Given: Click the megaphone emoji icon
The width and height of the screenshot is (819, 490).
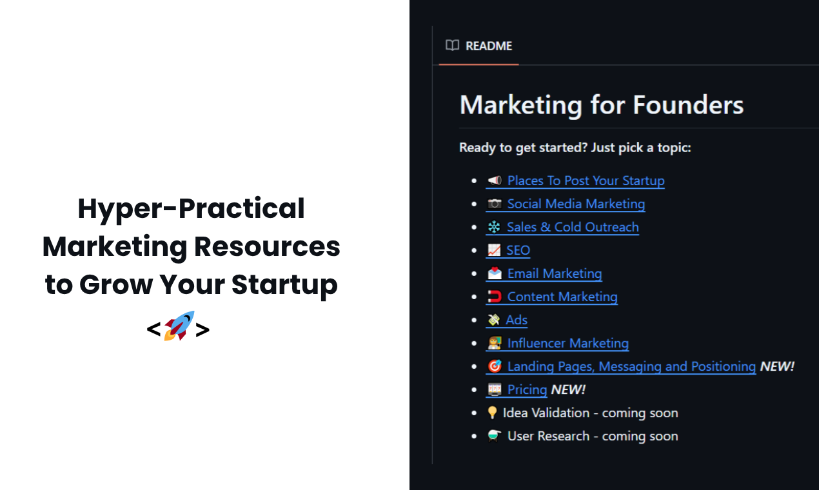Looking at the screenshot, I should click(495, 181).
